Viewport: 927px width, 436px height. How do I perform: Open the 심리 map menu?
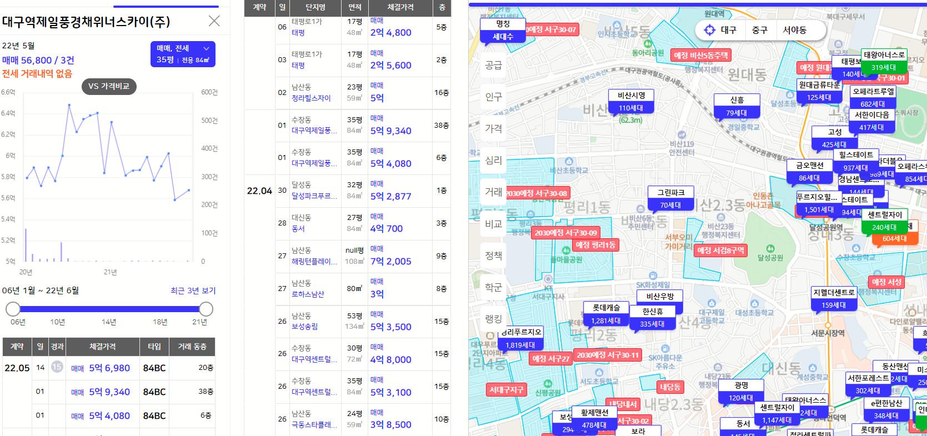click(x=493, y=160)
